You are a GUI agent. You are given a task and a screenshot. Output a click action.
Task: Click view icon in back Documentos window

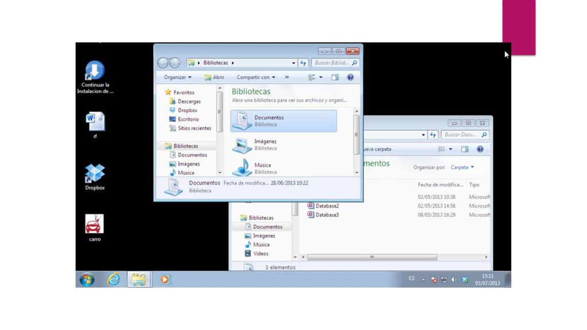click(441, 150)
